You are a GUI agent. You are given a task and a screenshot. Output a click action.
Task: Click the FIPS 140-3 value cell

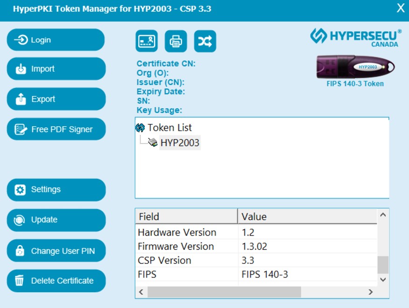pyautogui.click(x=308, y=274)
